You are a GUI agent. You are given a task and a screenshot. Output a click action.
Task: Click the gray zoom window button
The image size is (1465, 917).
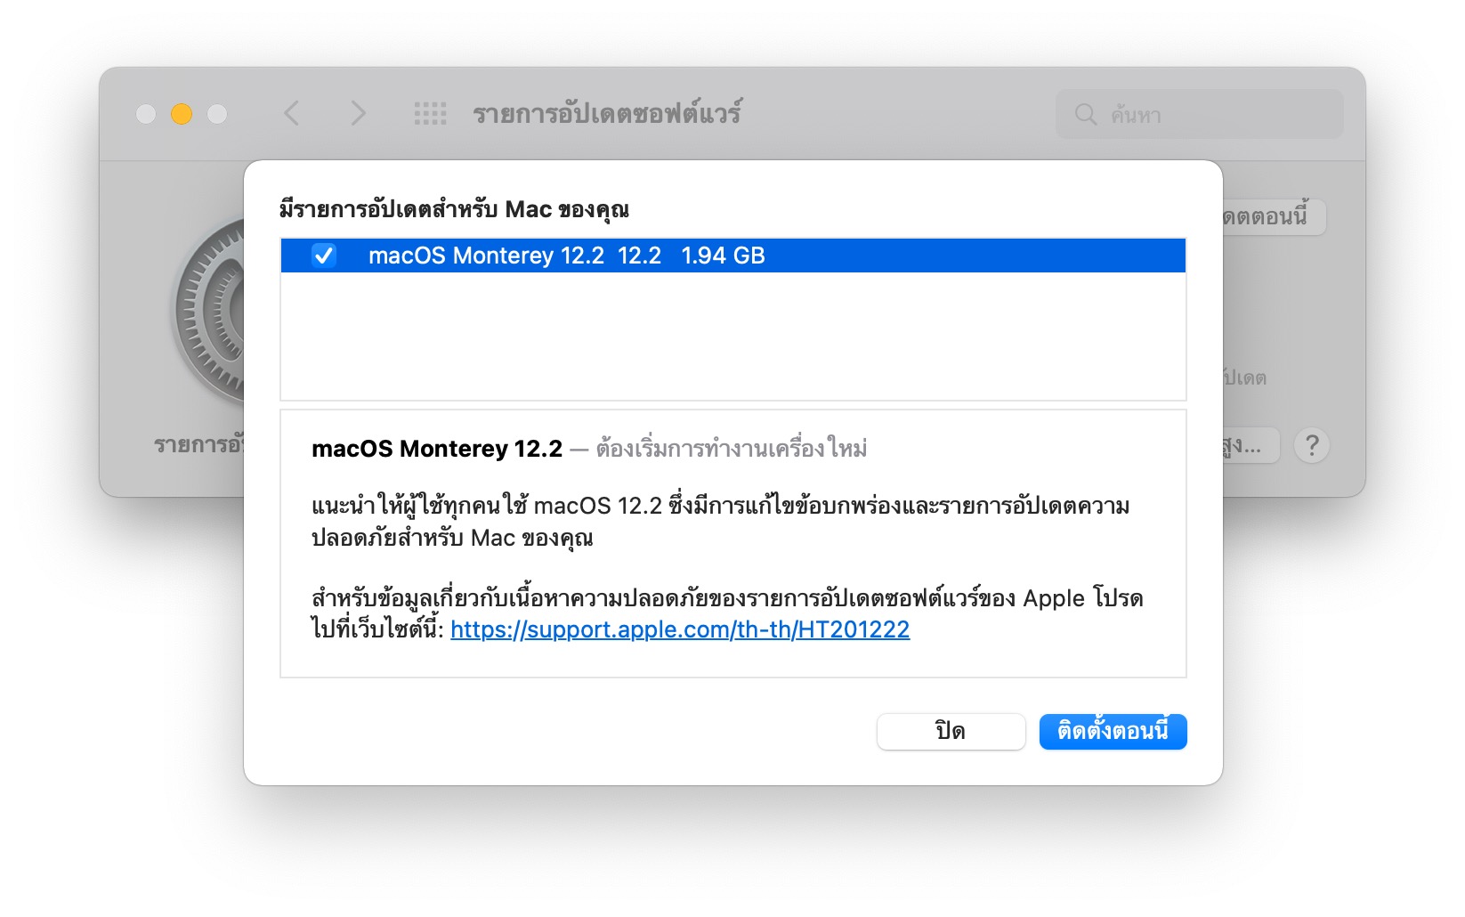point(217,114)
